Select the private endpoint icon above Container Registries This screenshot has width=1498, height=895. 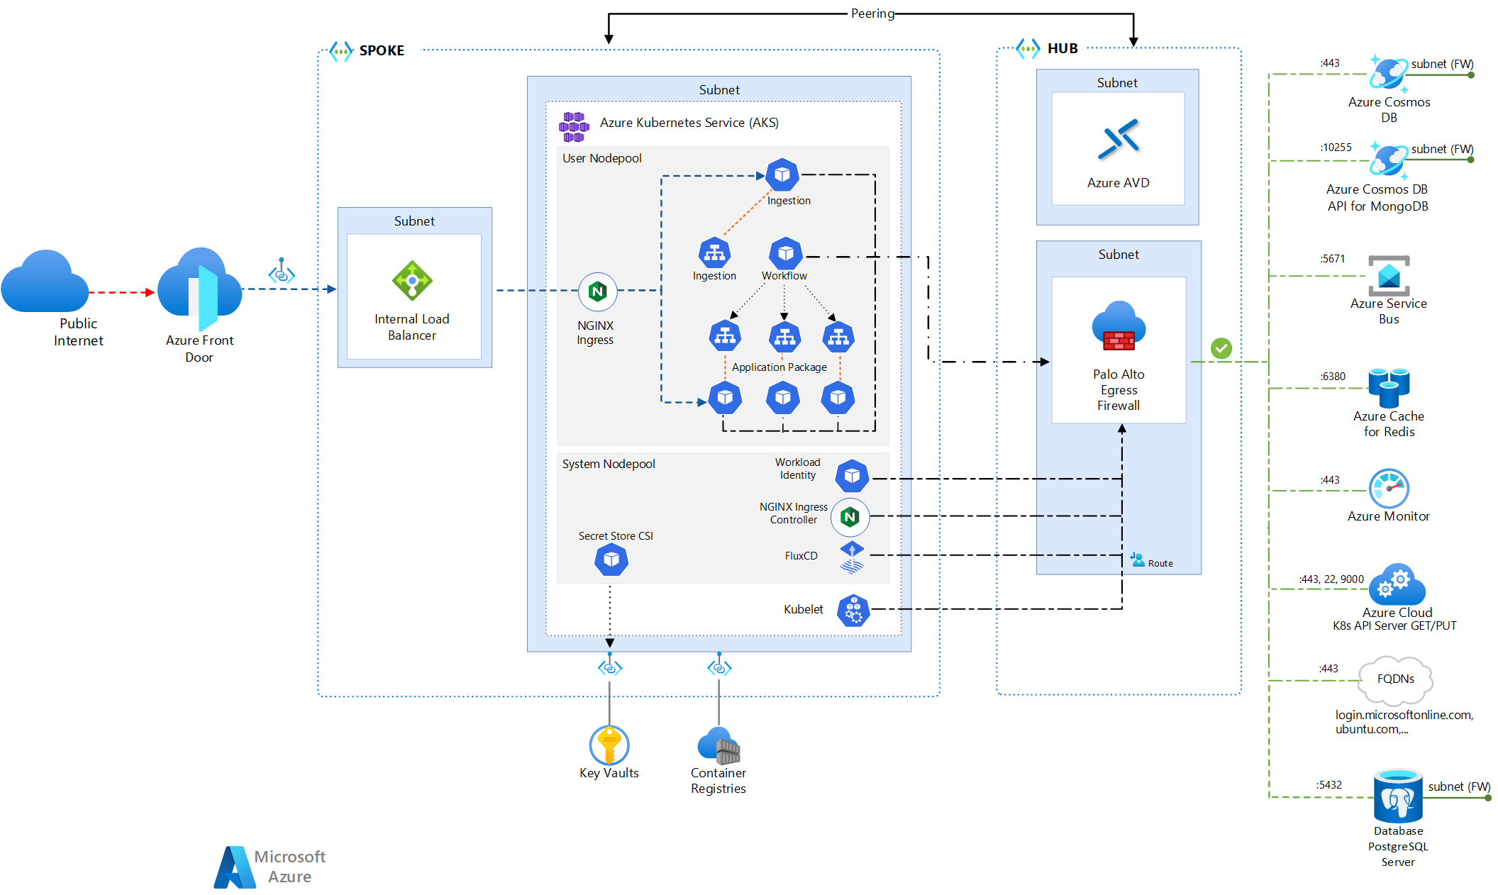point(719,665)
